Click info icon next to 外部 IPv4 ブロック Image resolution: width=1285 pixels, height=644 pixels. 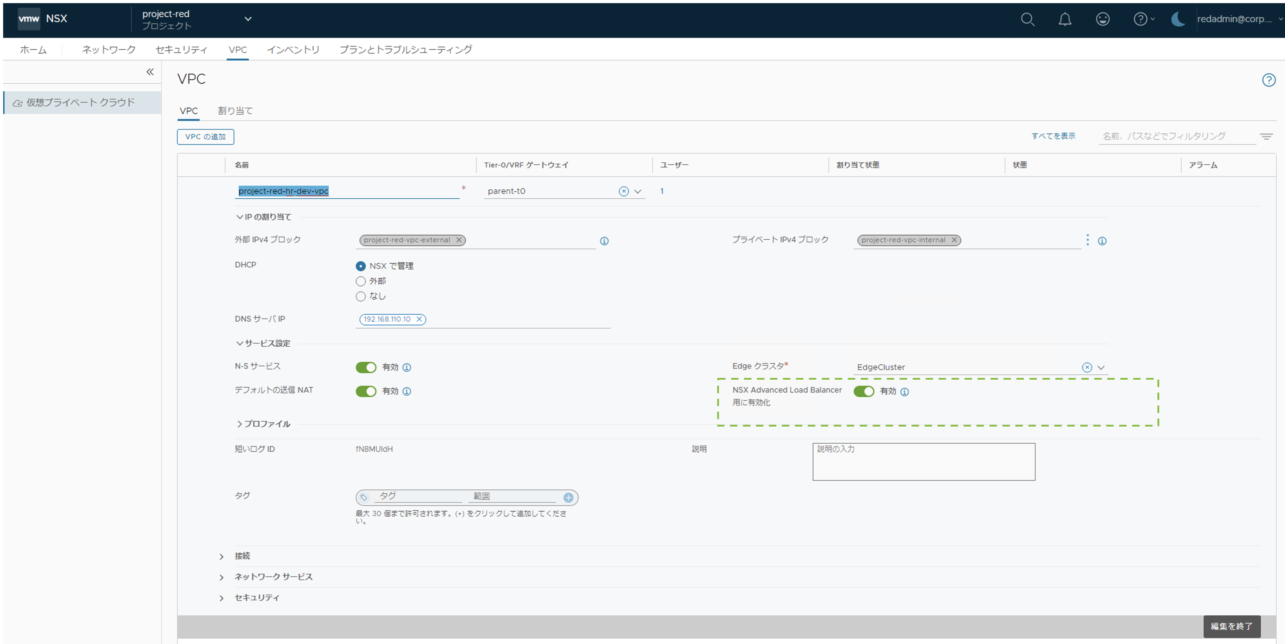pos(604,241)
